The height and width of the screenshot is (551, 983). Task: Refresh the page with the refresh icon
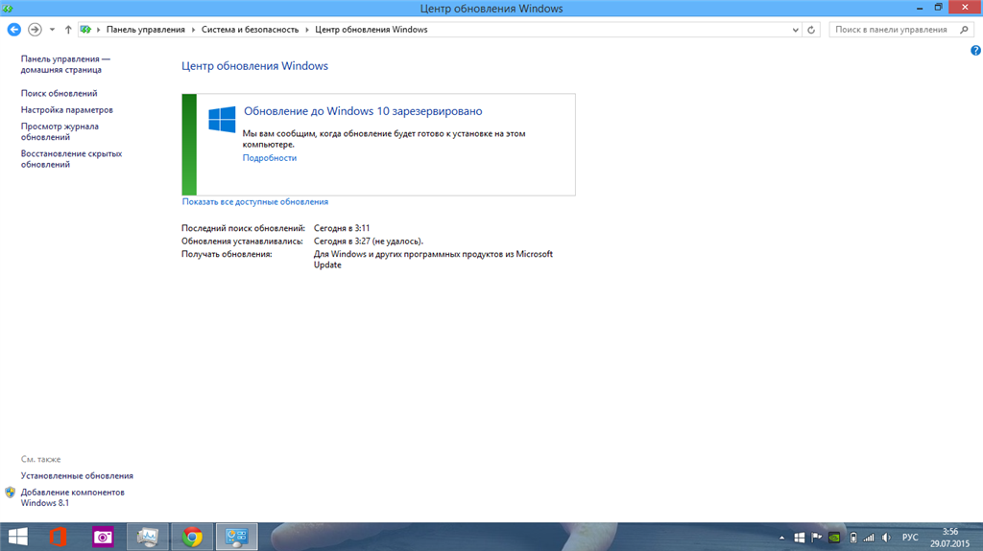click(x=811, y=30)
